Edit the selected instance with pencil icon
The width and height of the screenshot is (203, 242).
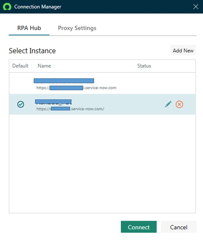(168, 104)
